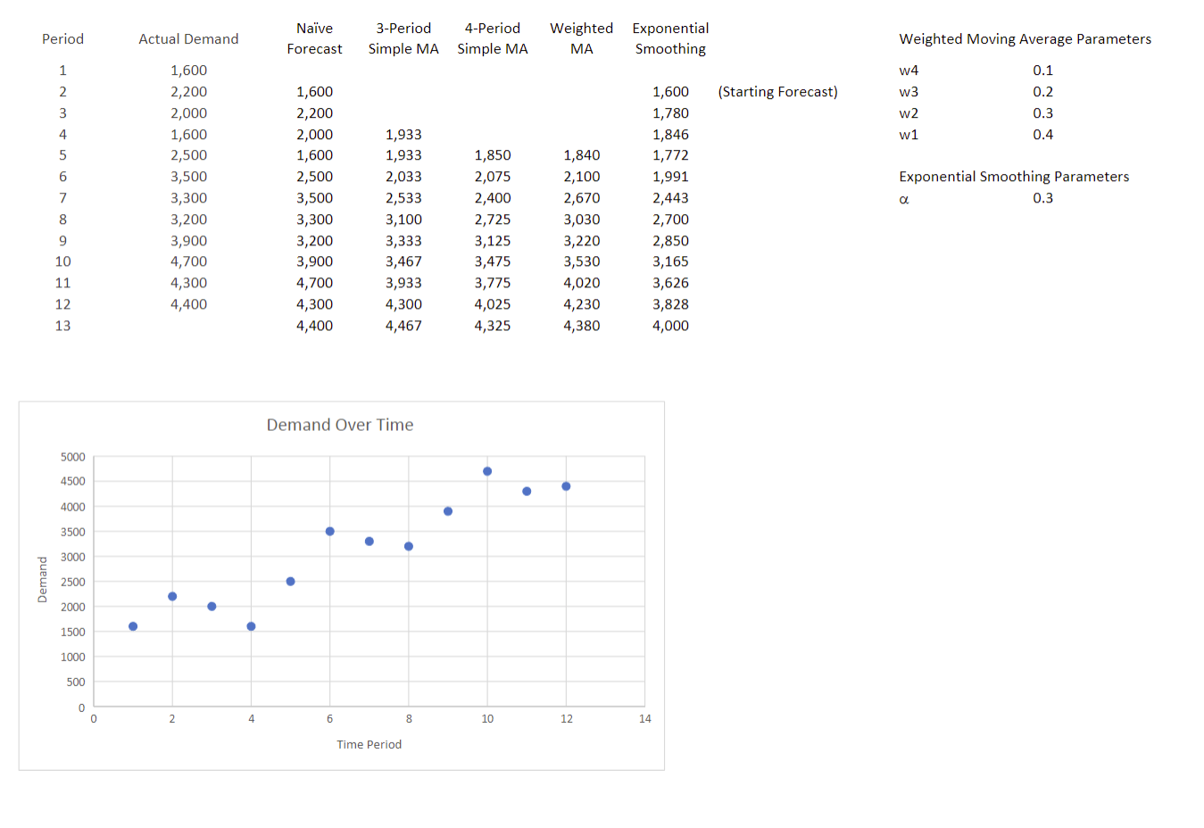This screenshot has width=1204, height=828.
Task: Click the w4 weight value 0.1
Action: click(1042, 70)
